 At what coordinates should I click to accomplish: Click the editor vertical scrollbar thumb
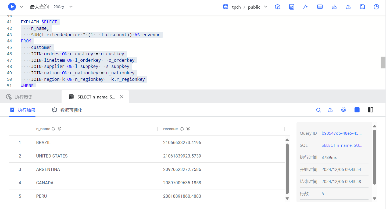(x=383, y=63)
